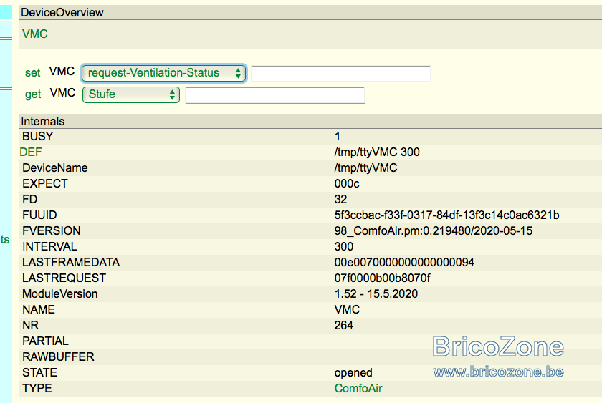
Task: Select the DeviceOverview header text
Action: click(x=62, y=12)
